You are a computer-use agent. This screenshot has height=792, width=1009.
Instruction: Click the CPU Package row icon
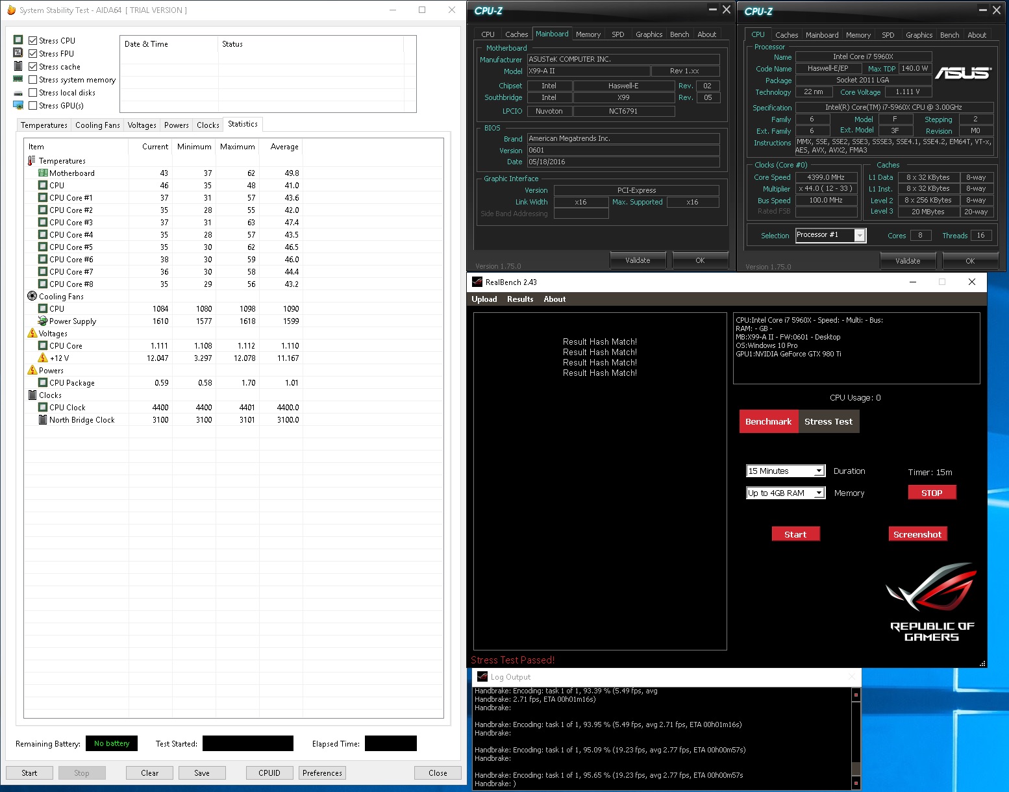pos(43,383)
